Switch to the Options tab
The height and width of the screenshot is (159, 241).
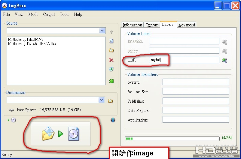pyautogui.click(x=152, y=25)
